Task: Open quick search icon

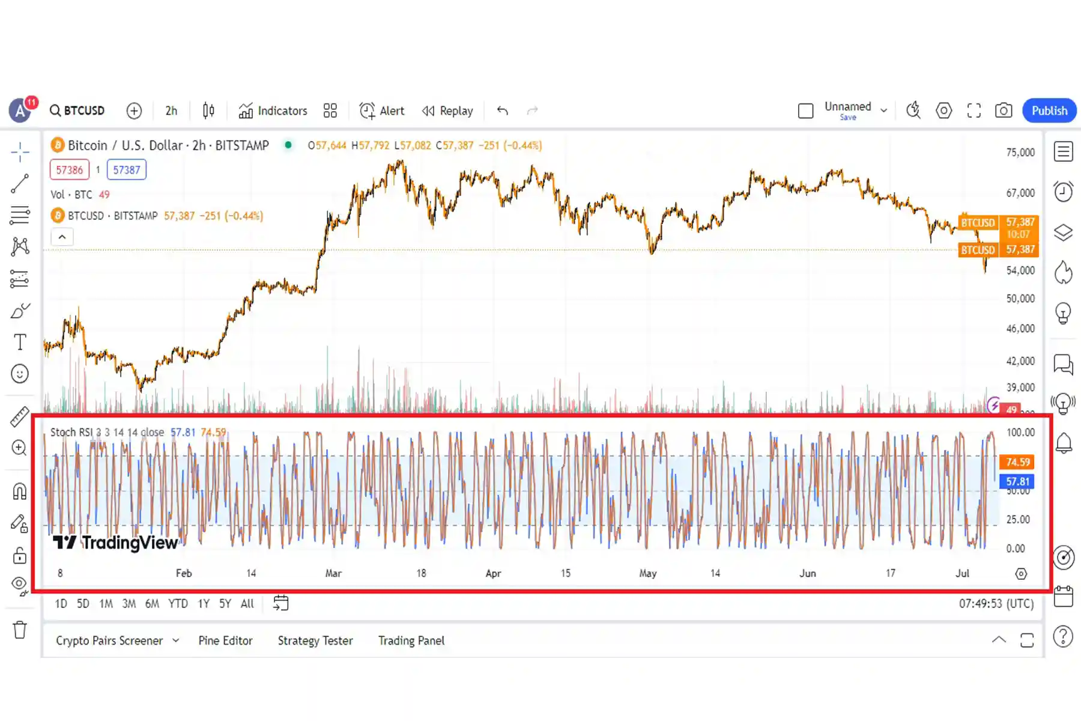Action: [x=913, y=111]
